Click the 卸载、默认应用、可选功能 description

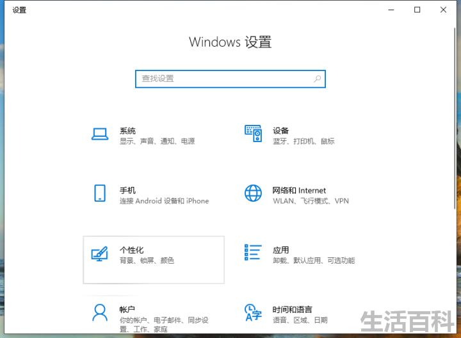(314, 261)
